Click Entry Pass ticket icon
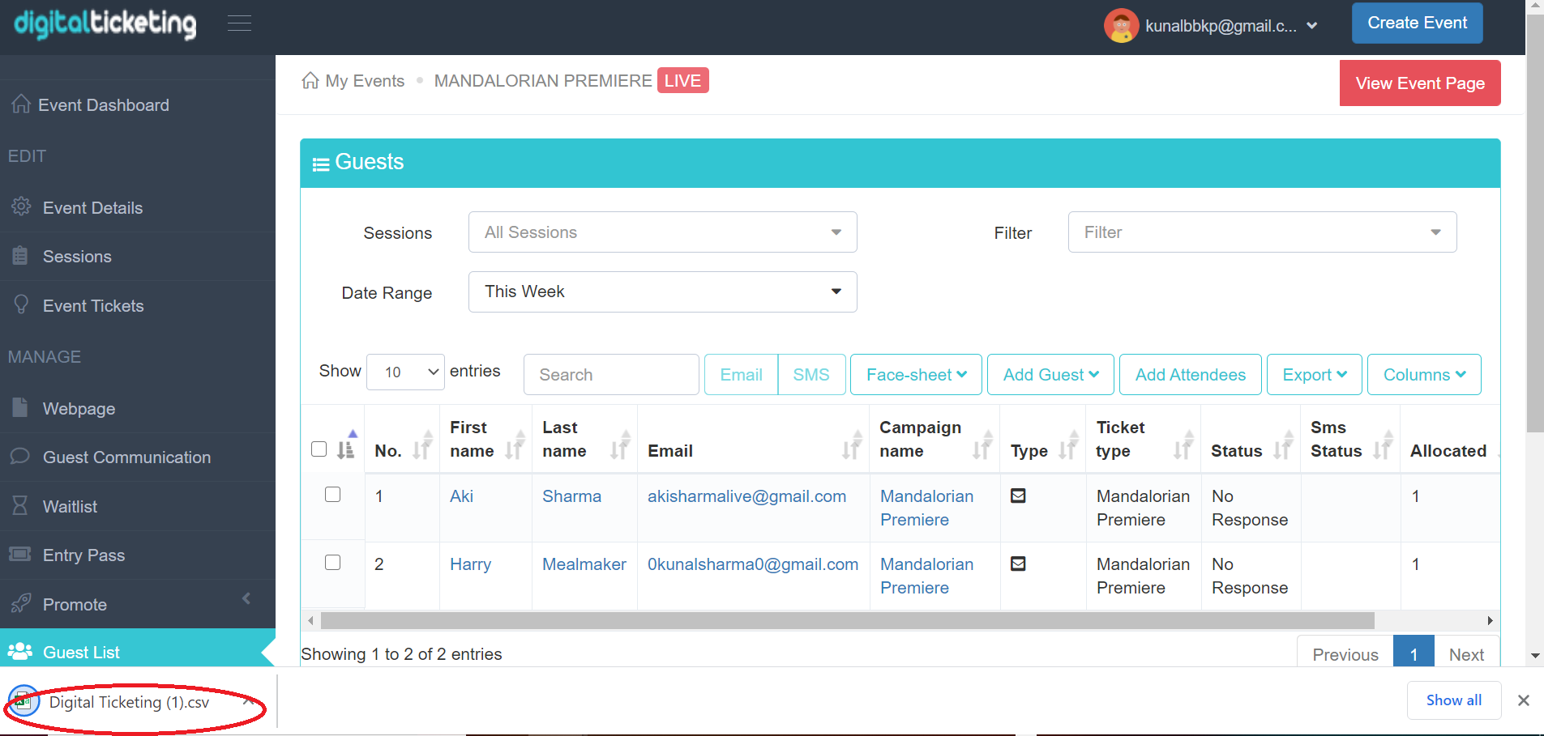Viewport: 1544px width, 736px height. click(20, 555)
